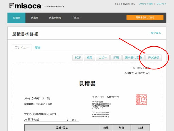Open the 見積書 navigation tab
Screen dimensions: 174x131
click(x=17, y=18)
